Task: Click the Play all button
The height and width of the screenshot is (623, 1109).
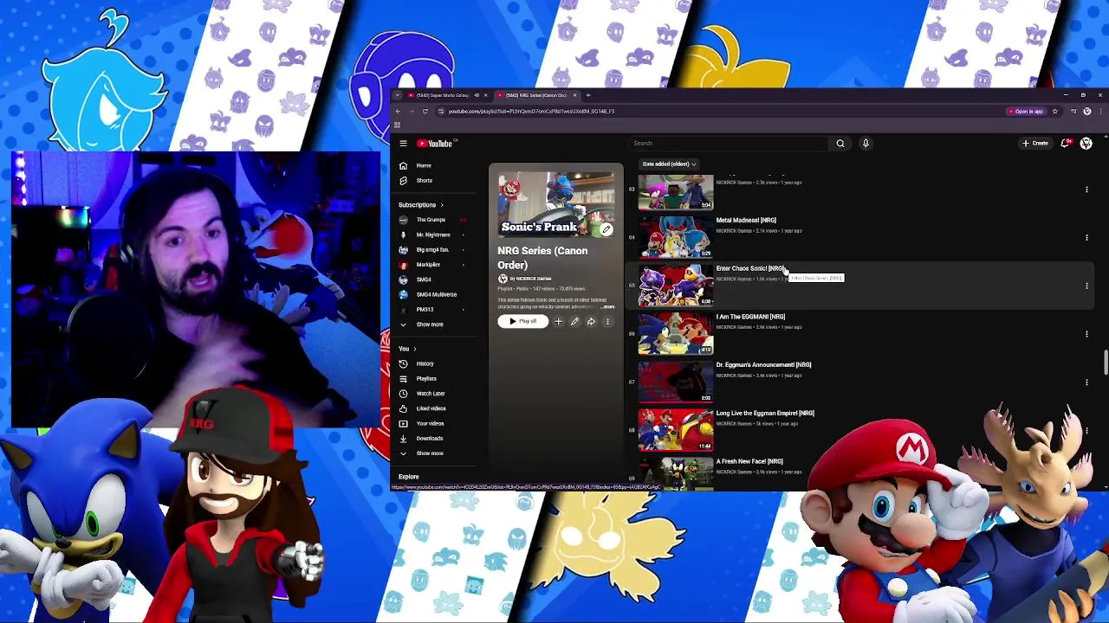Action: [523, 322]
